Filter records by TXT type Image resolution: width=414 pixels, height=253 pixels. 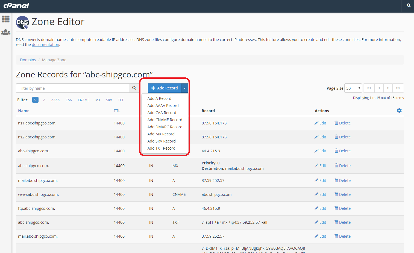click(x=121, y=100)
